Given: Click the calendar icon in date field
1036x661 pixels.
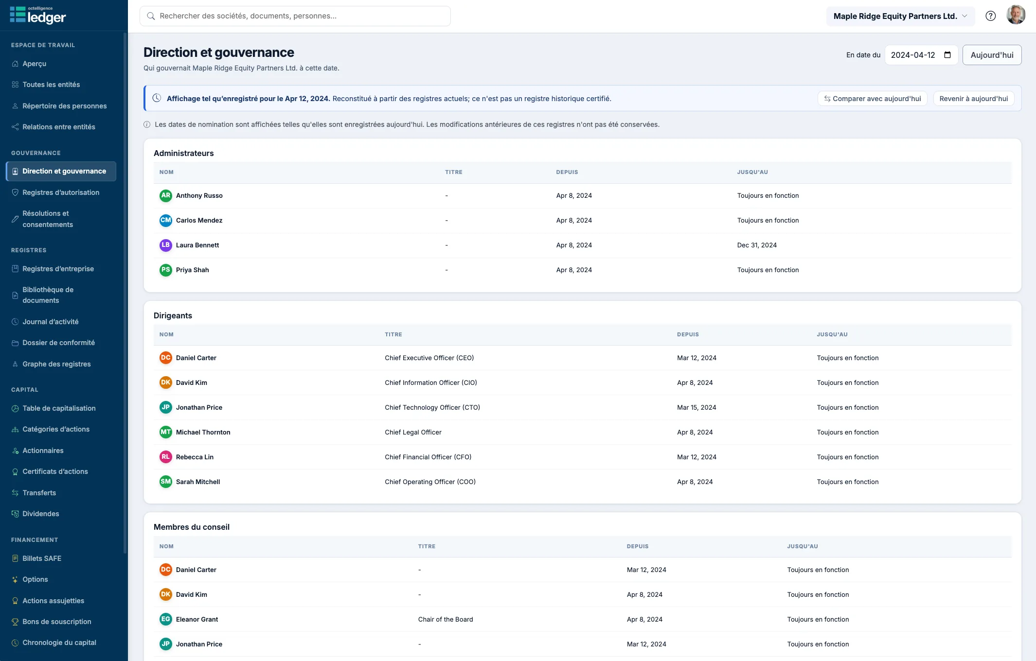Looking at the screenshot, I should pos(947,55).
